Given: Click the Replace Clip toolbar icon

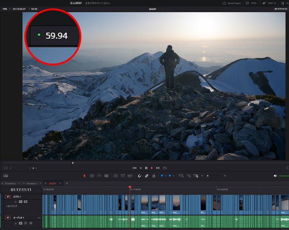Looking at the screenshot, I should [130, 176].
